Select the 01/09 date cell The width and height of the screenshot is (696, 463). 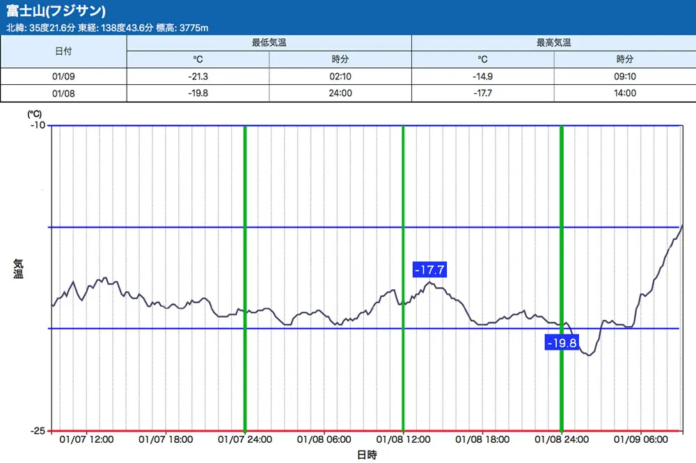(x=63, y=76)
